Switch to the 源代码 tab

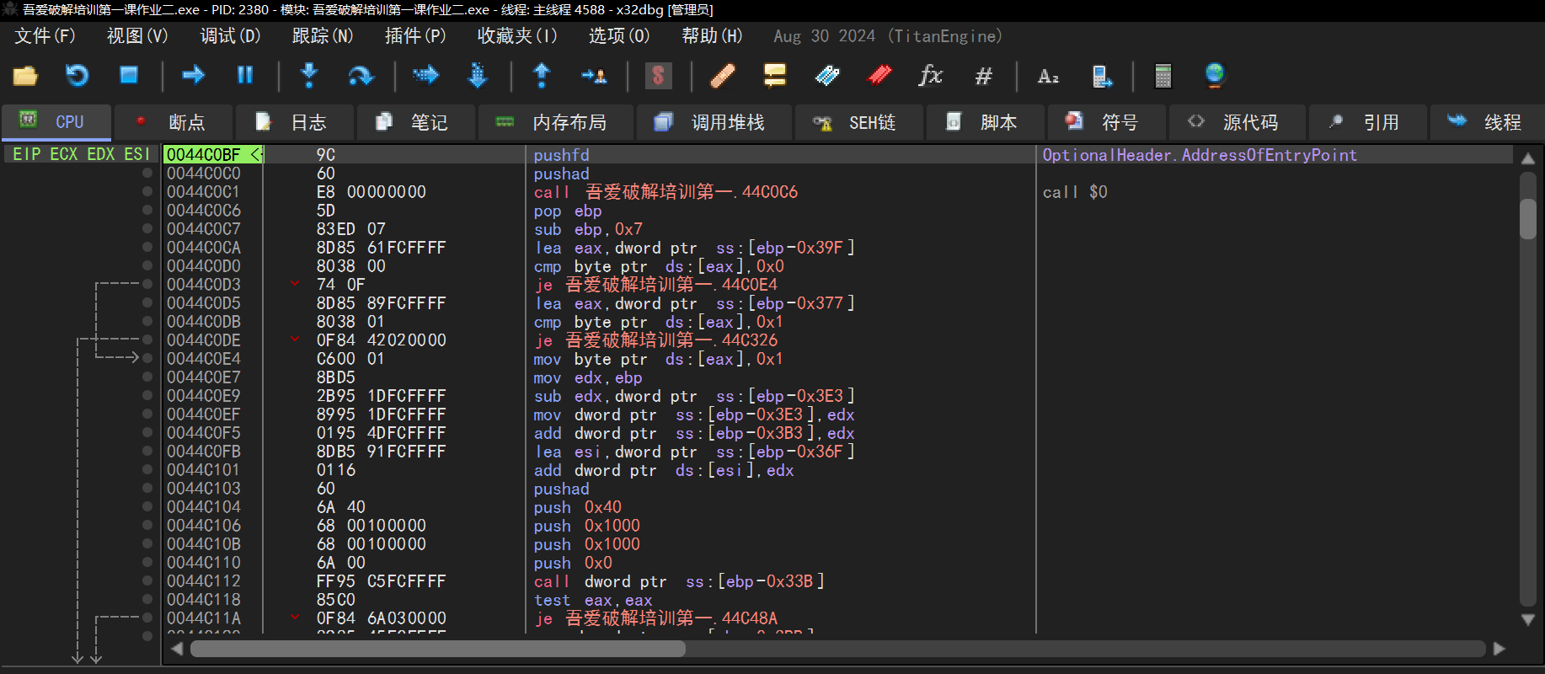pos(1237,122)
